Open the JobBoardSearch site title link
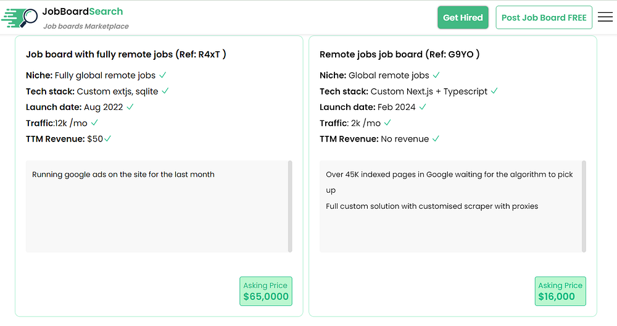This screenshot has width=617, height=326. point(83,12)
